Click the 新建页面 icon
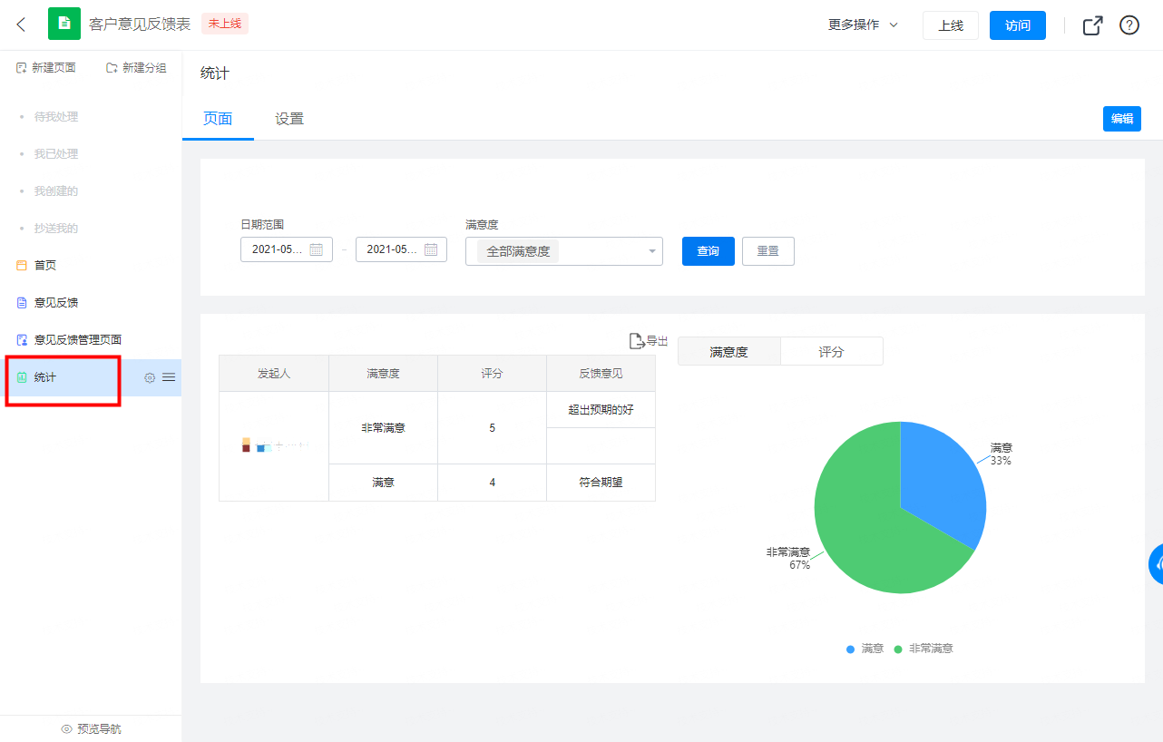The image size is (1163, 742). pyautogui.click(x=22, y=68)
